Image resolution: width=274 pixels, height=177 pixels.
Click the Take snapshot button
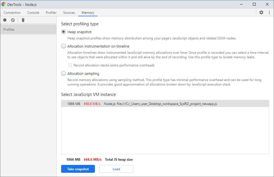coord(78,169)
